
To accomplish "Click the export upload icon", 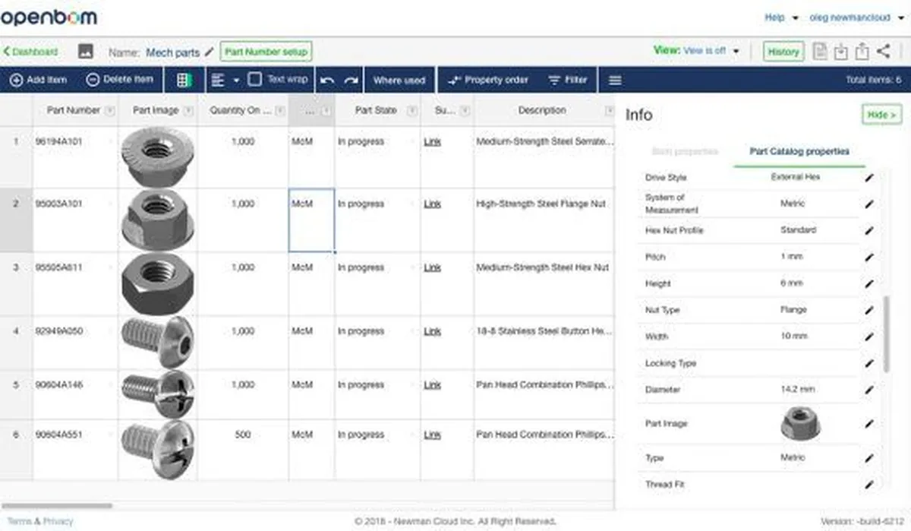I will tap(862, 52).
